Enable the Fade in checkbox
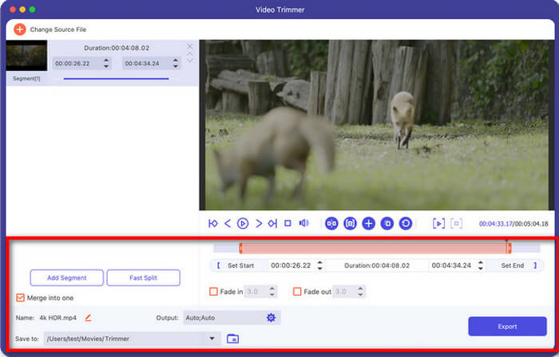 [x=213, y=292]
